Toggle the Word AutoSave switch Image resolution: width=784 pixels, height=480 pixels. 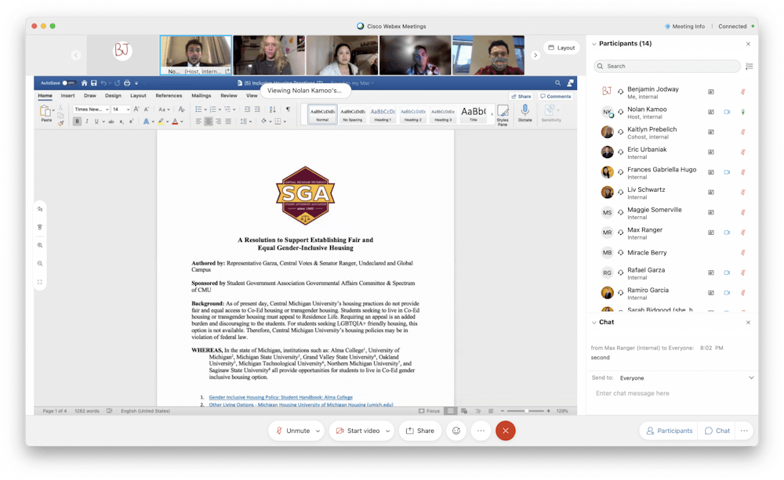pos(68,83)
